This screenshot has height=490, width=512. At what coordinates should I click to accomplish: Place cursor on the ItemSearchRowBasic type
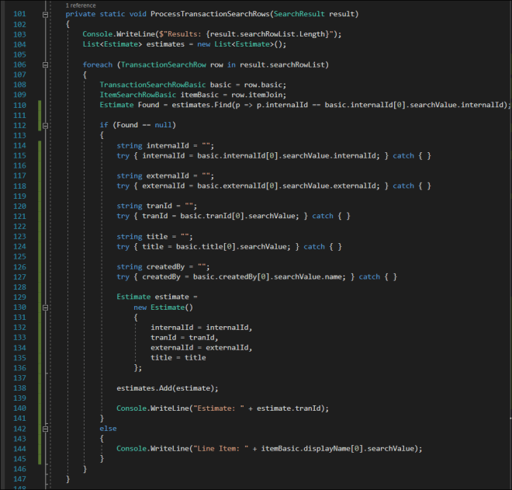pyautogui.click(x=138, y=95)
